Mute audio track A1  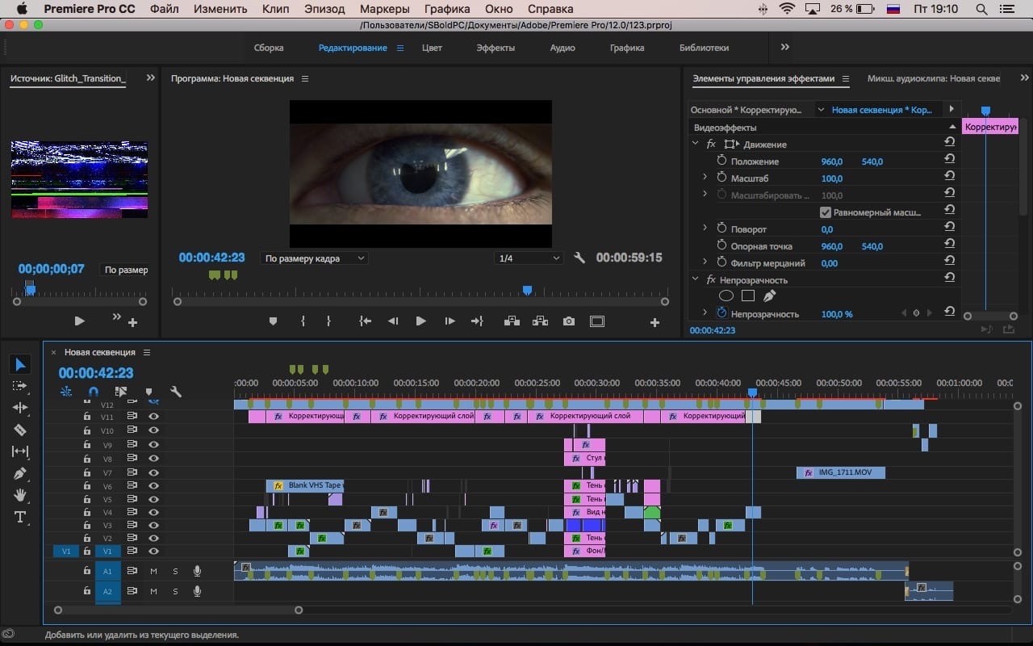click(x=153, y=571)
